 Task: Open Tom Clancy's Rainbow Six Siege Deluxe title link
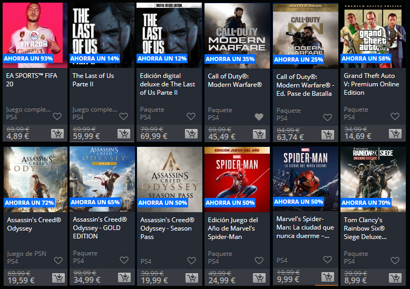pyautogui.click(x=365, y=228)
